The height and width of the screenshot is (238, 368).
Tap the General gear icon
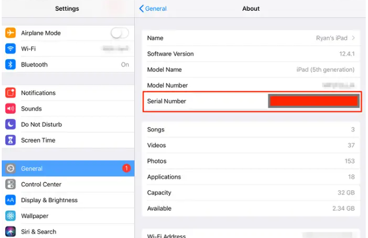click(x=10, y=168)
